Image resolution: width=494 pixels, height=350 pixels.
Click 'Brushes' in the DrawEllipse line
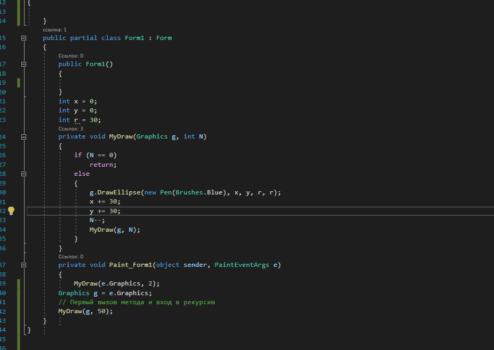[x=189, y=192]
